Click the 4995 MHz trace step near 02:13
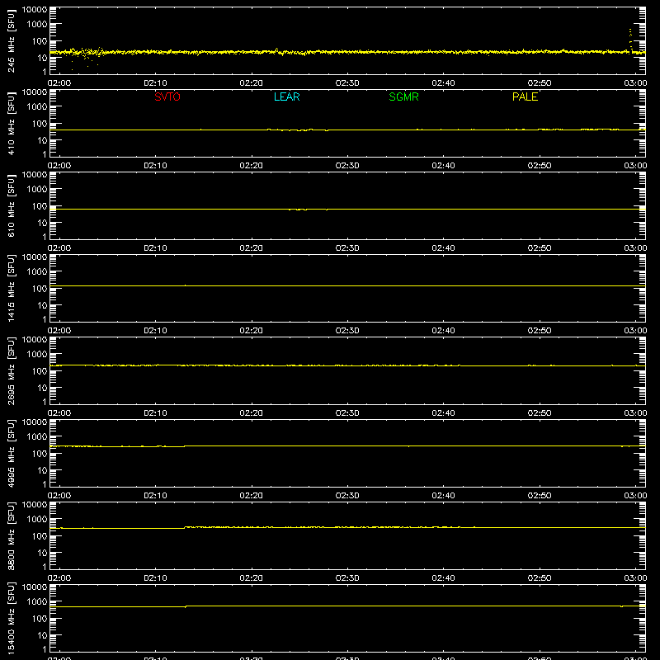 point(185,446)
